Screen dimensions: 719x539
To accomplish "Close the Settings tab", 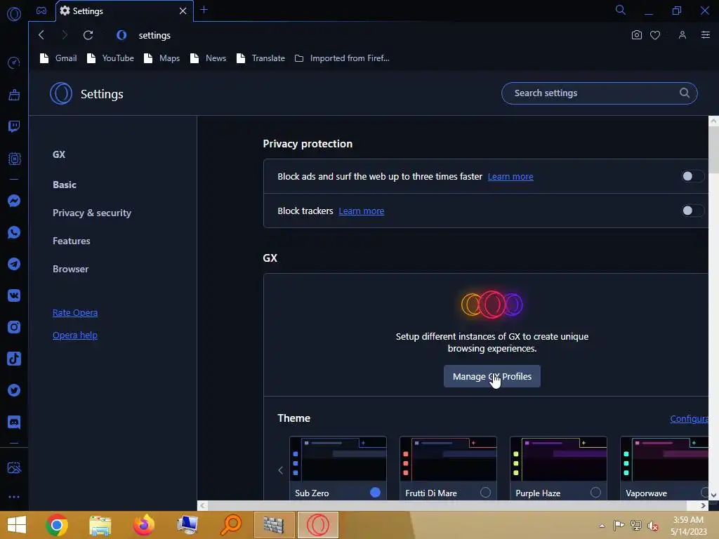I will pyautogui.click(x=183, y=11).
